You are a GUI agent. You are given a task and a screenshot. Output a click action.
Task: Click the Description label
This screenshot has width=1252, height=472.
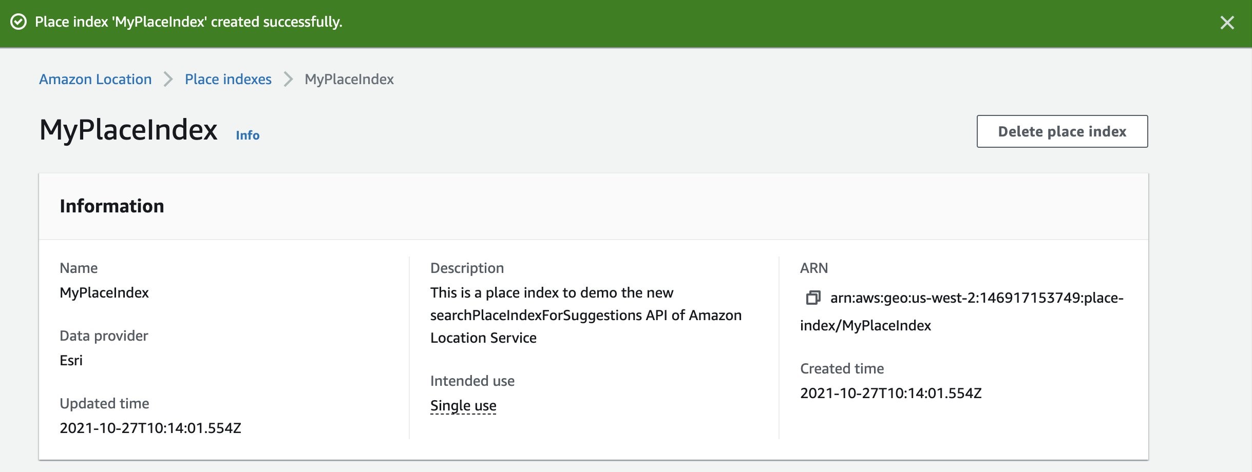click(467, 268)
